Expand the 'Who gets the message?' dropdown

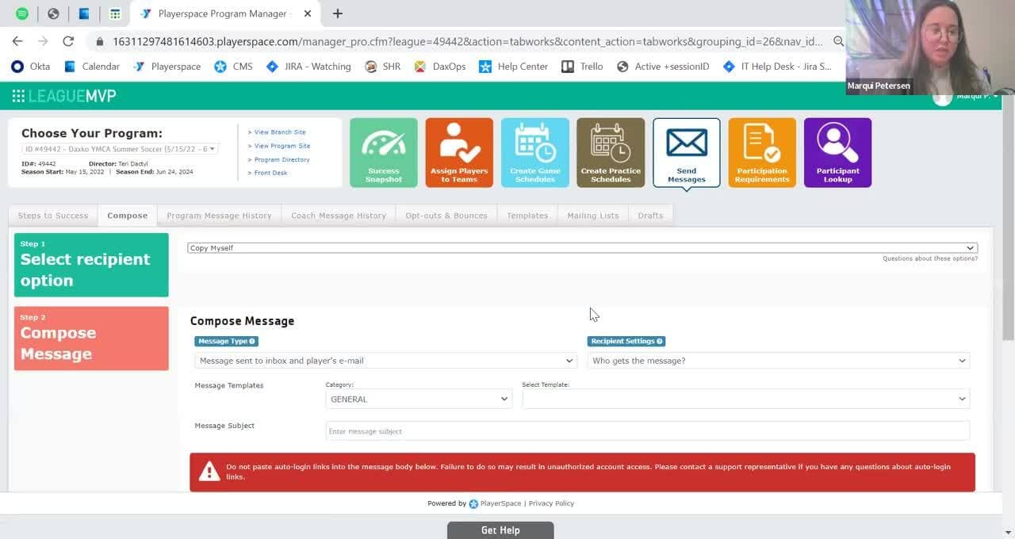[x=778, y=361]
